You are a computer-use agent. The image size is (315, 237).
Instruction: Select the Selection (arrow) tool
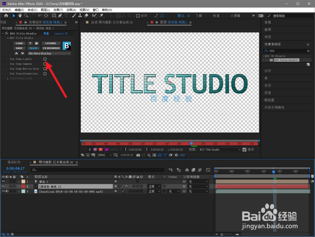pos(14,15)
